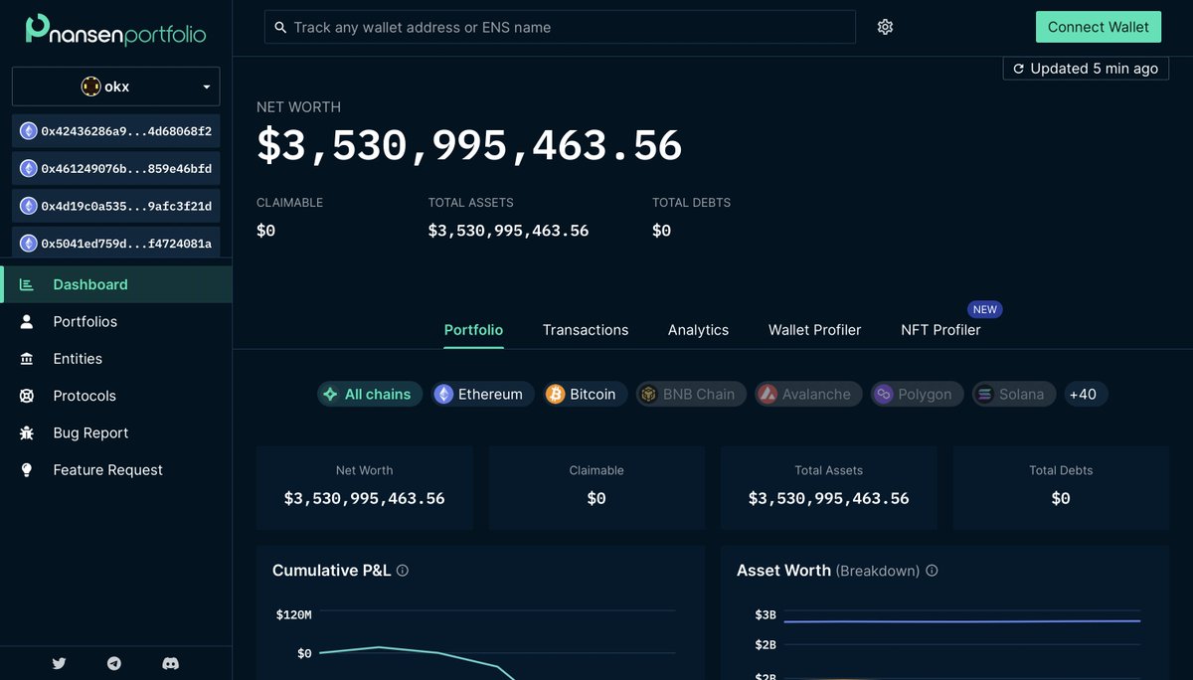The image size is (1193, 680).
Task: Select wallet address 0x5041ed759d...f4724081a
Action: coord(116,243)
